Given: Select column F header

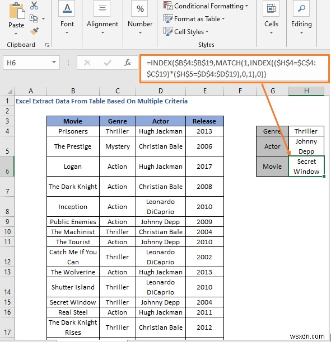Looking at the screenshot, I should [x=240, y=91].
